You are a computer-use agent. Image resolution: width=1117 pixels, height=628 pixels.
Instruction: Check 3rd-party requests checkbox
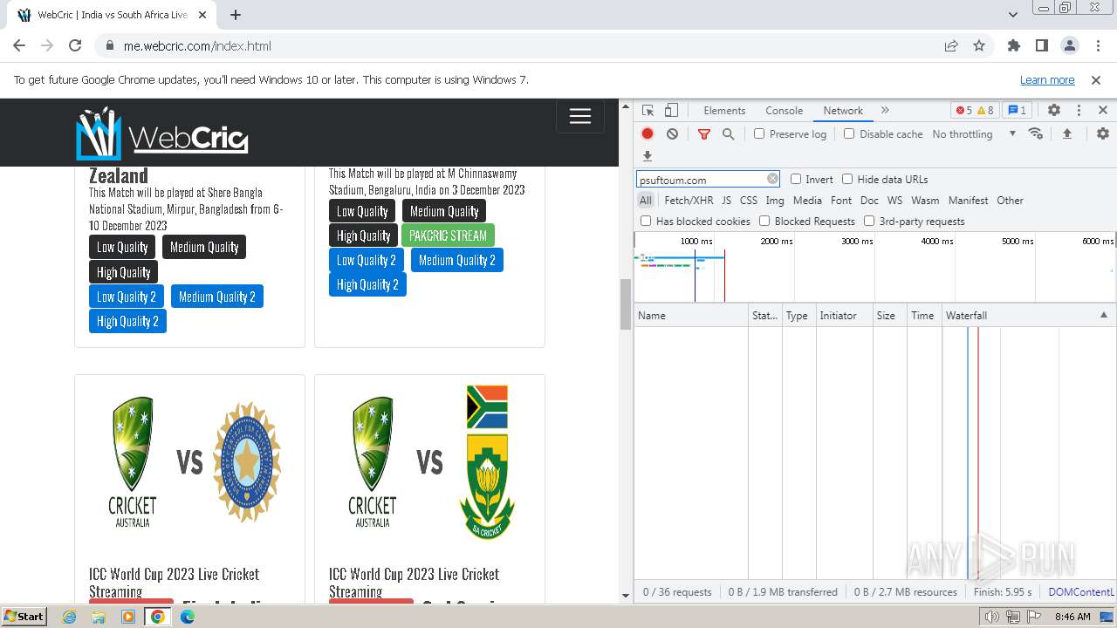click(x=869, y=221)
